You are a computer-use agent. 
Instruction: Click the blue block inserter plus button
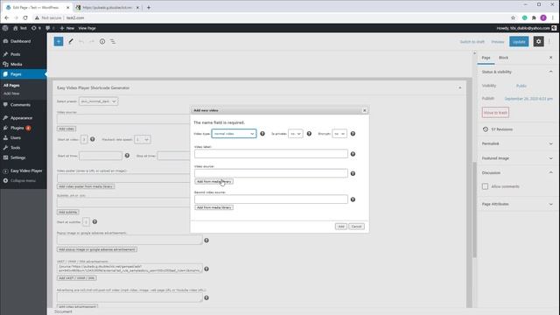click(x=59, y=41)
